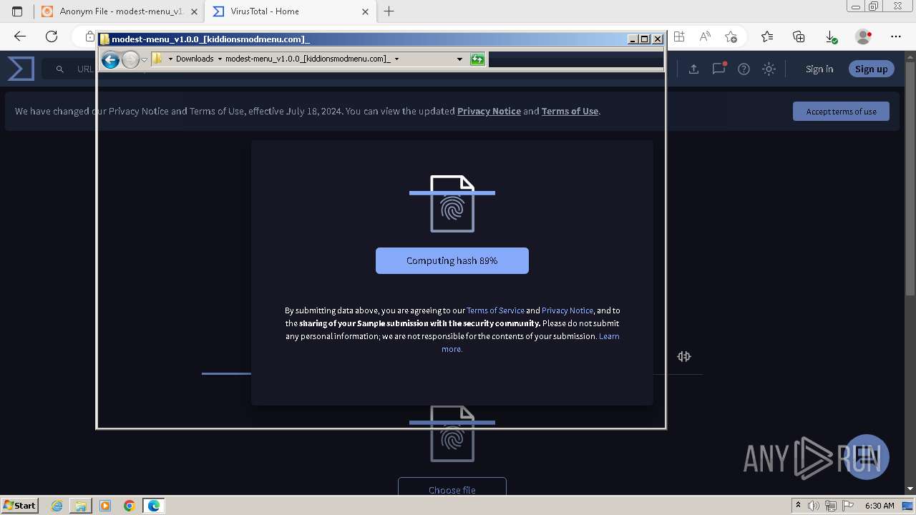Open File Explorer from taskbar
This screenshot has height=515, width=916.
click(x=81, y=506)
